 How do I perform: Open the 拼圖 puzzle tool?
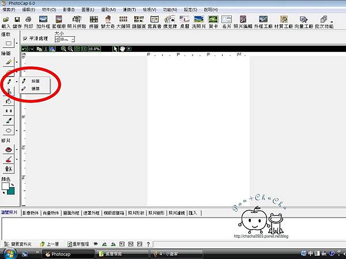[x=94, y=22]
